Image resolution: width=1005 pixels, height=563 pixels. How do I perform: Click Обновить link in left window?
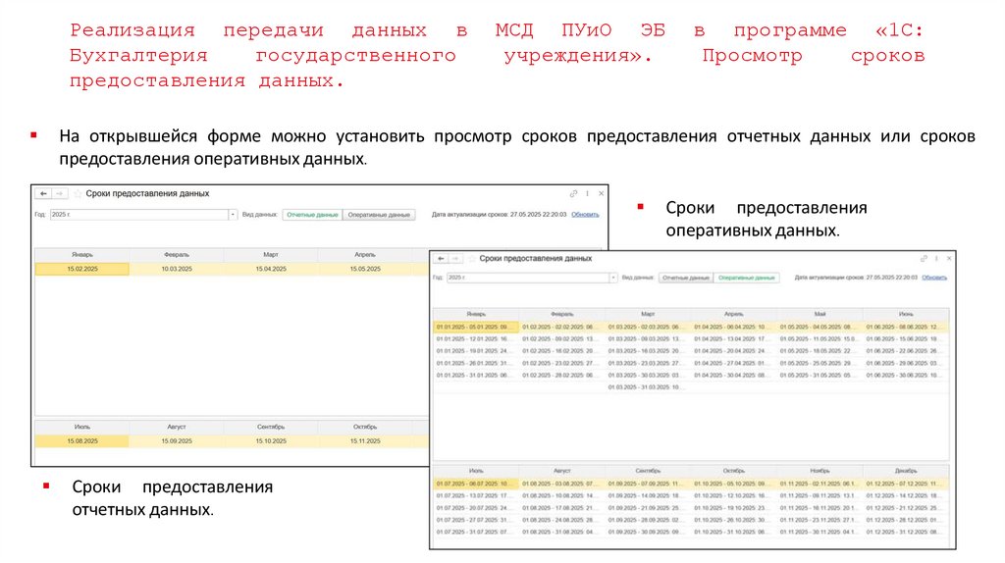point(585,215)
